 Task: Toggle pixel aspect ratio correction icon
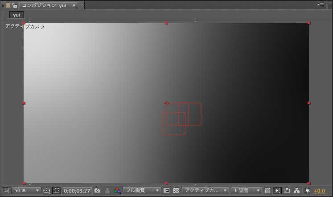point(267,190)
